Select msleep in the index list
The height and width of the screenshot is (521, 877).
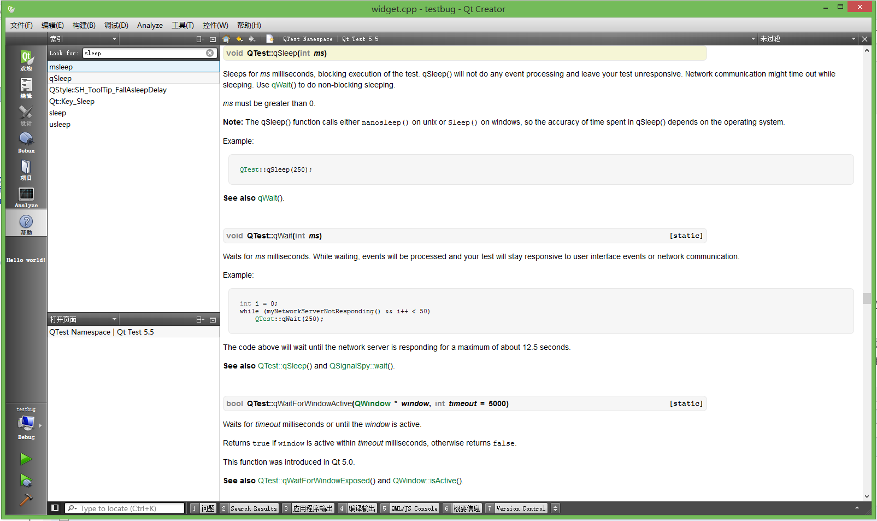(x=133, y=67)
